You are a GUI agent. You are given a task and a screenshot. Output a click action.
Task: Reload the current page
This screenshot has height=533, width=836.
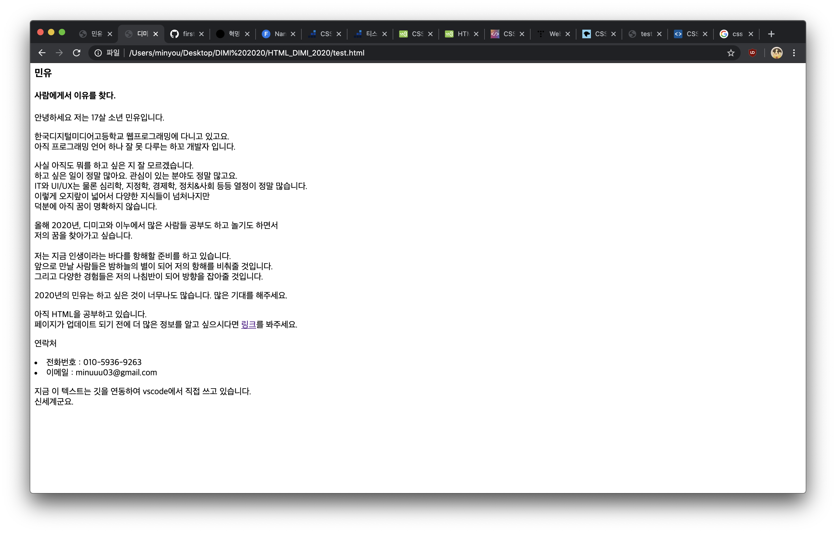coord(77,53)
